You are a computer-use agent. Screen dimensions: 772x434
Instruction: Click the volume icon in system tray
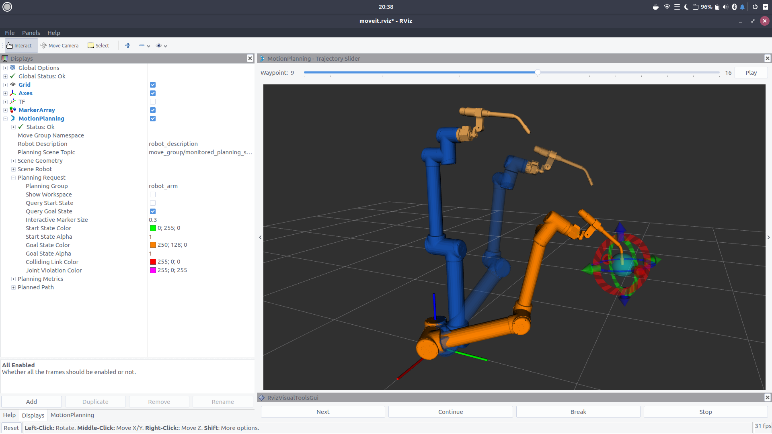725,7
